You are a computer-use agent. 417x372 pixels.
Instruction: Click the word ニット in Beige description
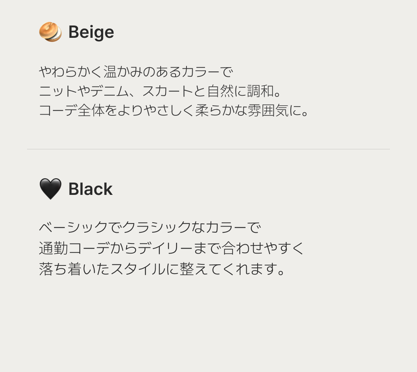58,91
